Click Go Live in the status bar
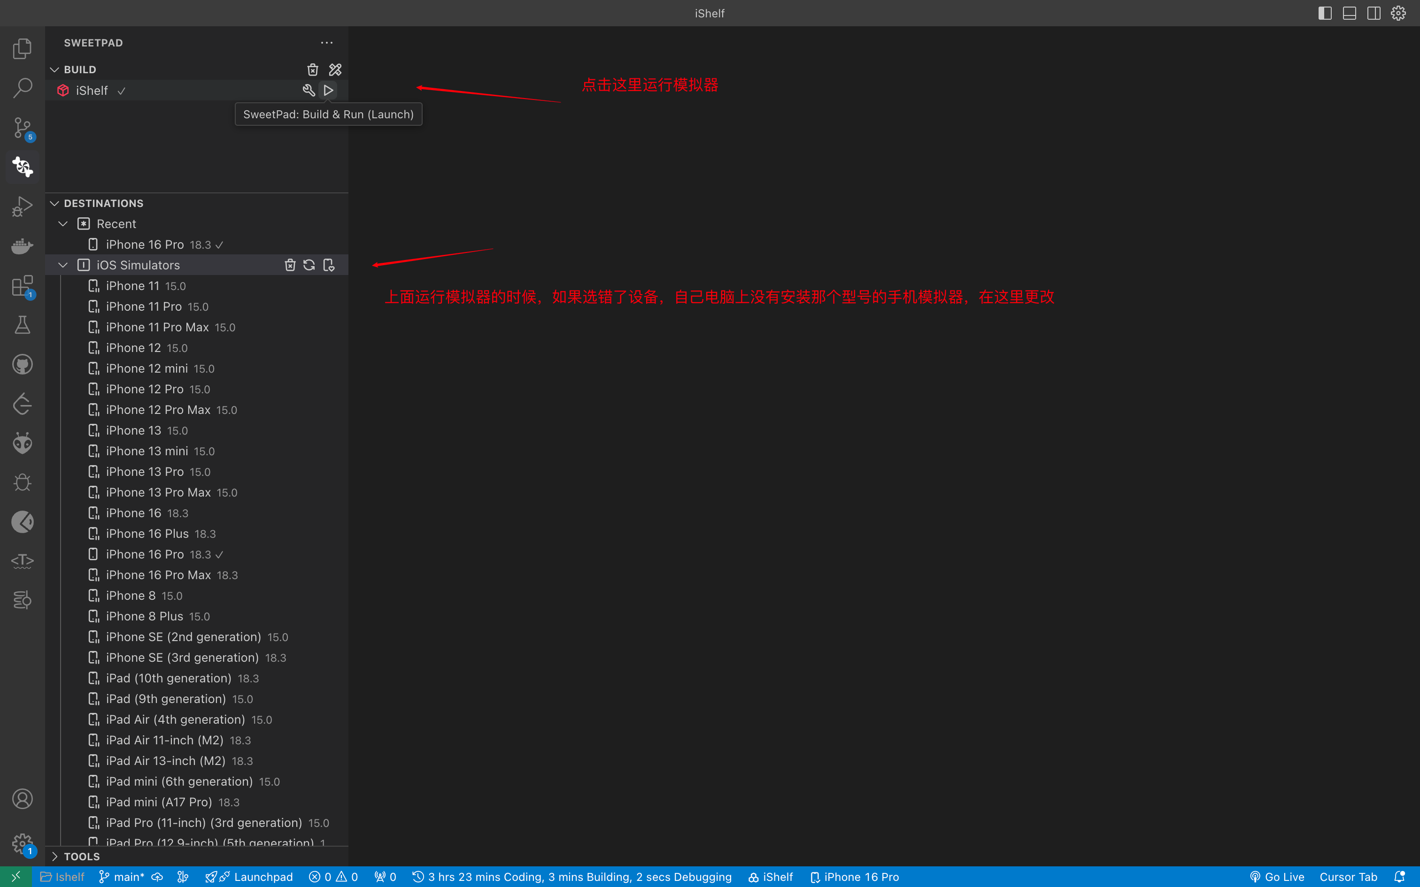1420x887 pixels. [1277, 877]
